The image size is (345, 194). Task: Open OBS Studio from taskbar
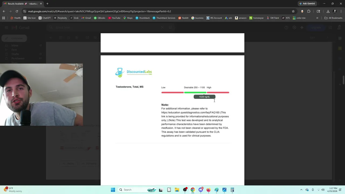click(x=185, y=190)
